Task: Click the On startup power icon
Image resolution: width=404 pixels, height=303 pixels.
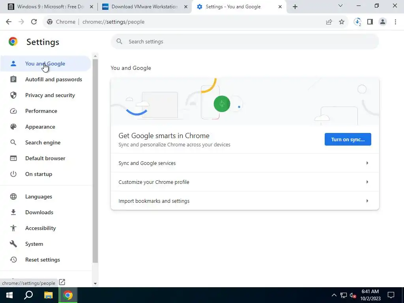Action: pyautogui.click(x=13, y=174)
